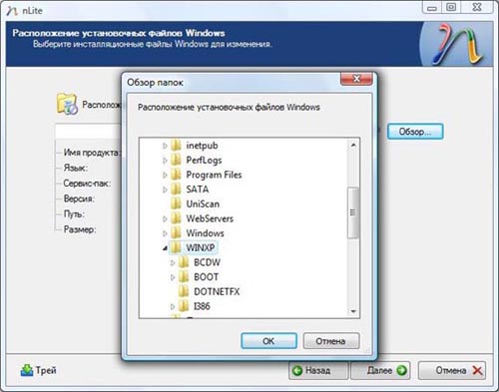Click the Windows source folder icon in nLite
499x392 pixels.
[67, 104]
